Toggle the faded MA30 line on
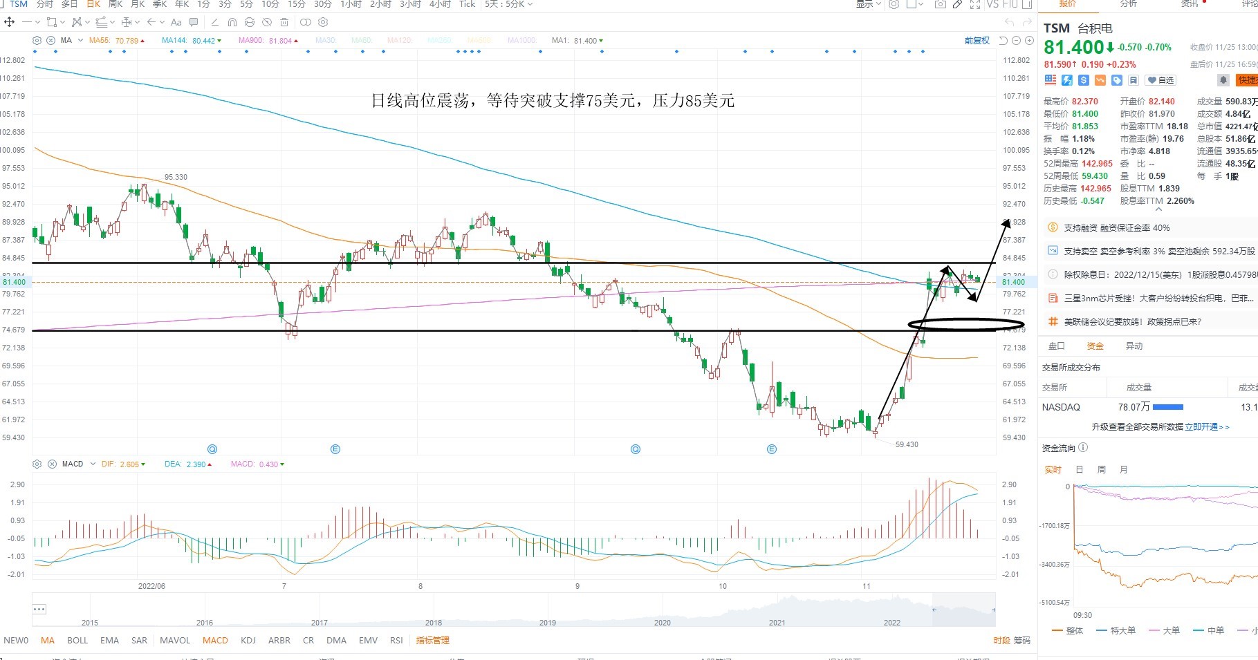The image size is (1258, 660). 326,41
